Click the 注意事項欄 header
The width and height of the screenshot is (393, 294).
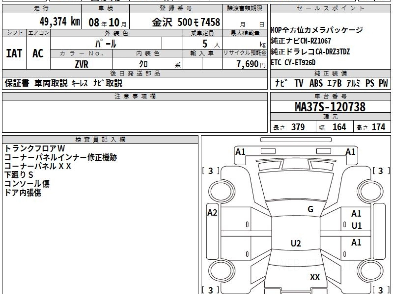point(135,96)
